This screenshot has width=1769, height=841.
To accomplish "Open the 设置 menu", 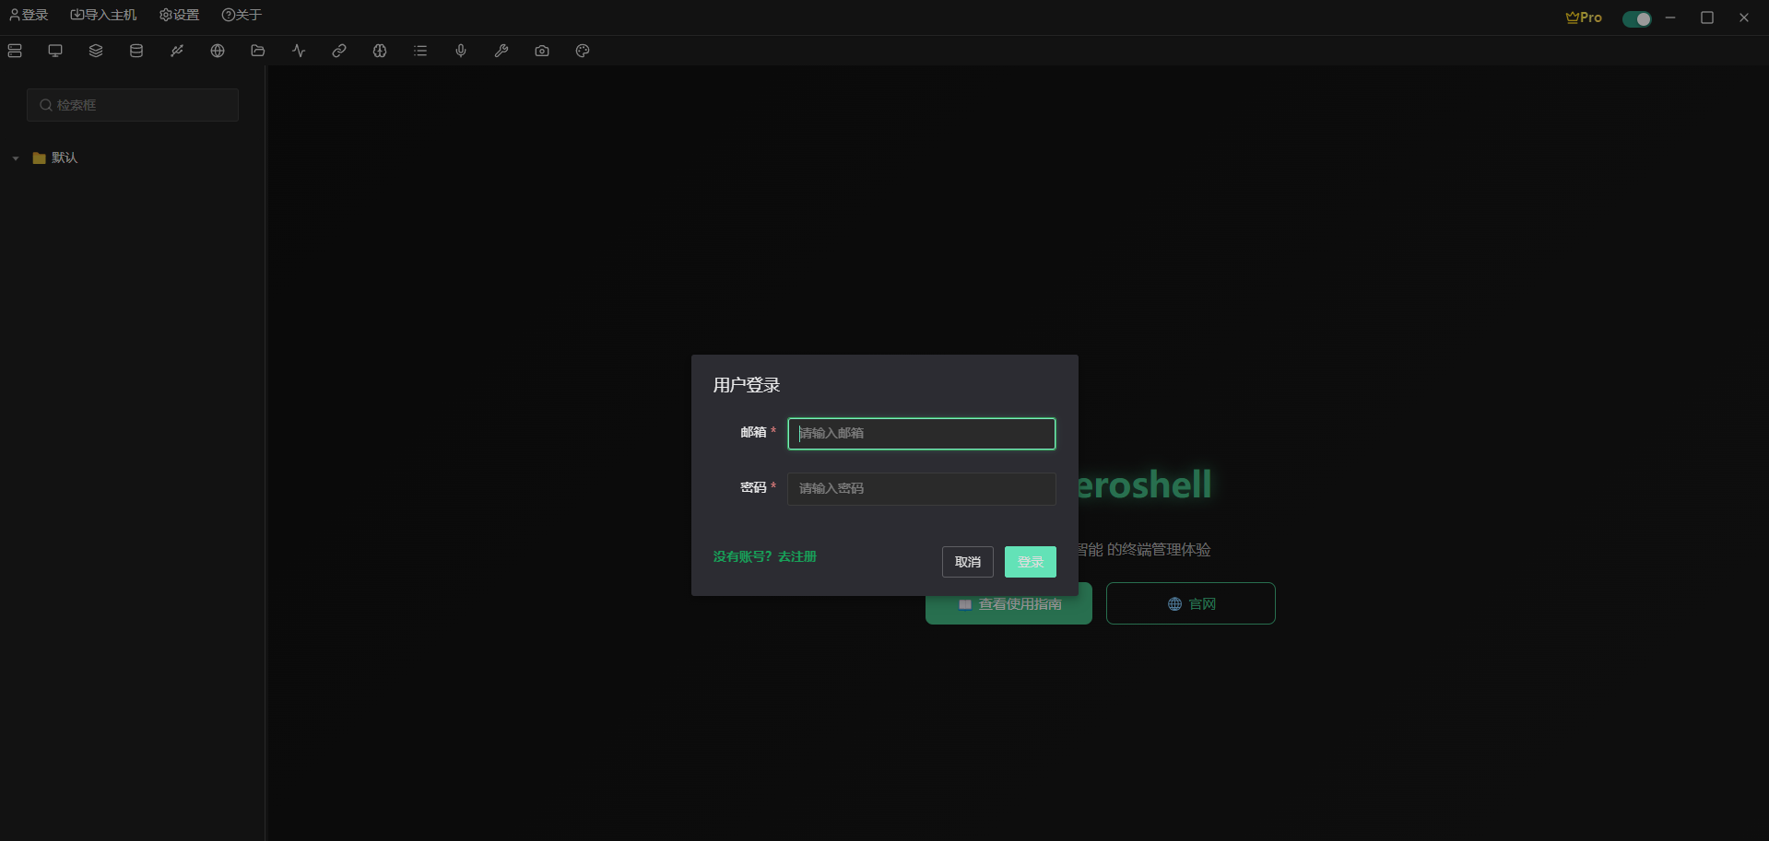I will pos(179,15).
